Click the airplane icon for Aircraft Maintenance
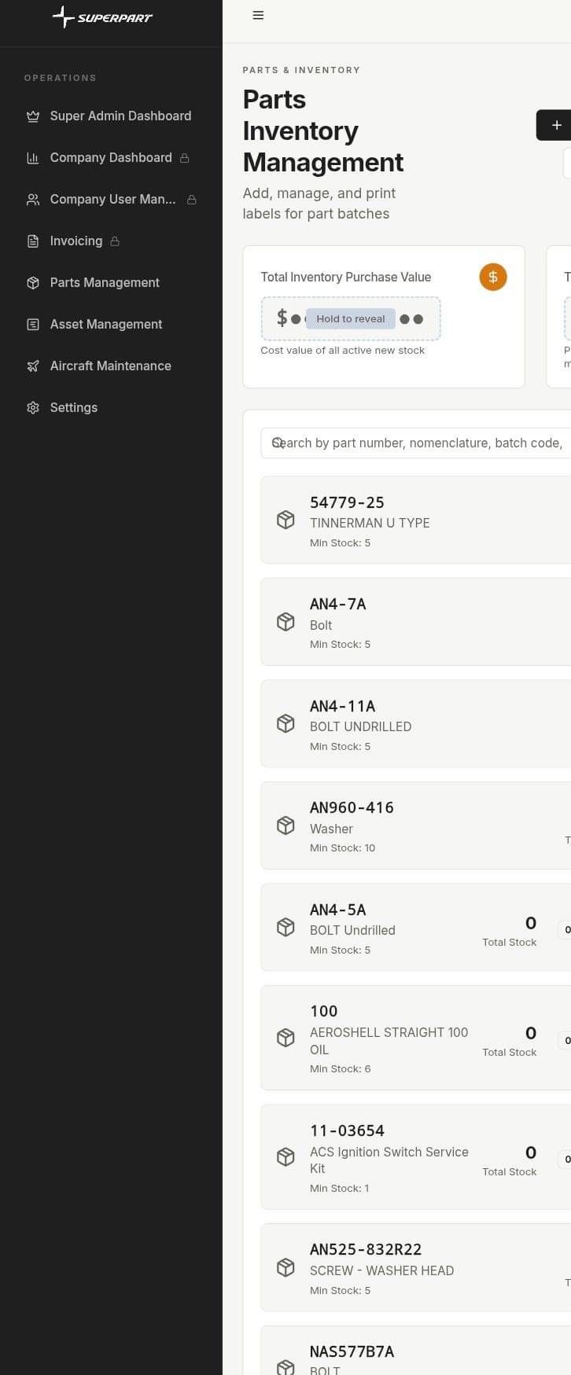This screenshot has height=1375, width=571. 33,366
